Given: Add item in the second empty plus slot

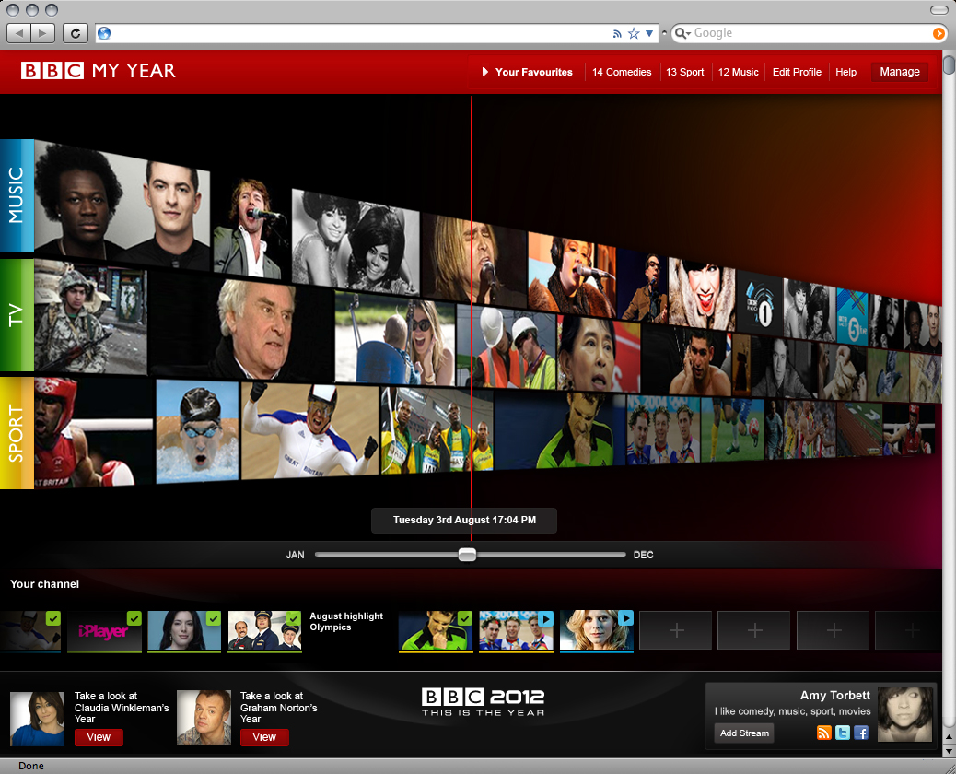Looking at the screenshot, I should [754, 630].
